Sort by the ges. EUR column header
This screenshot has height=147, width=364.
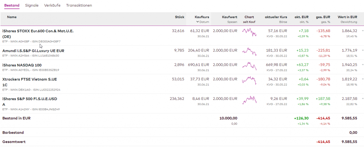(323, 17)
